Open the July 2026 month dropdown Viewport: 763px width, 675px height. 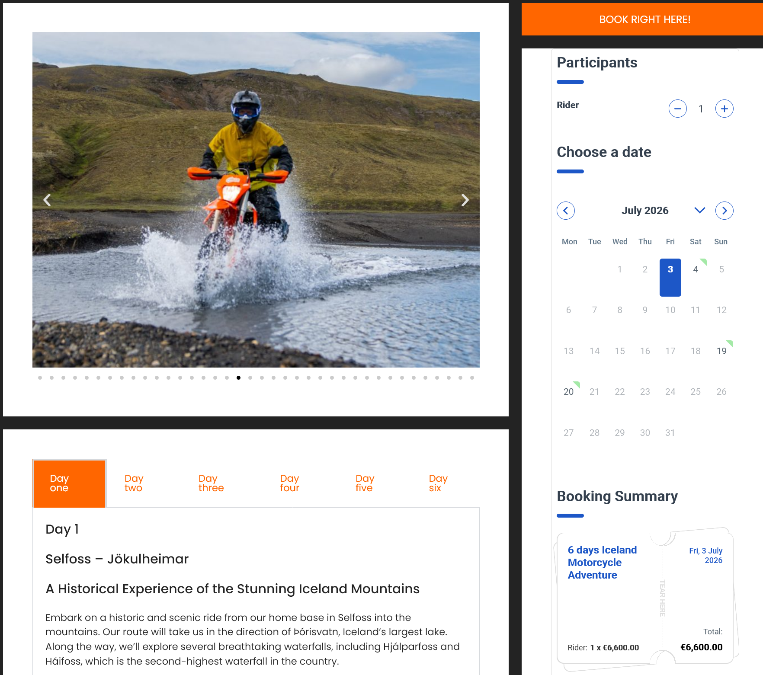pos(699,210)
